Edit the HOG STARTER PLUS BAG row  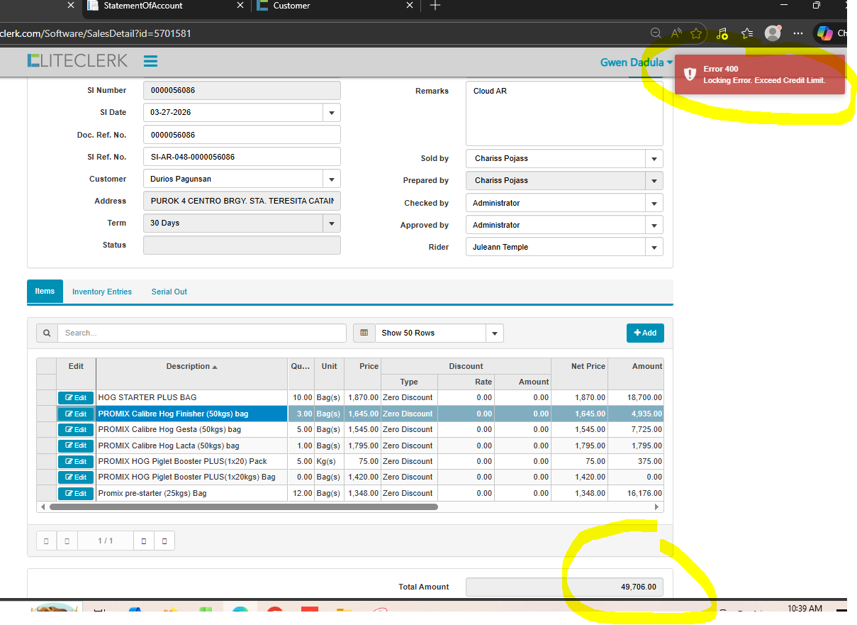[x=75, y=398]
